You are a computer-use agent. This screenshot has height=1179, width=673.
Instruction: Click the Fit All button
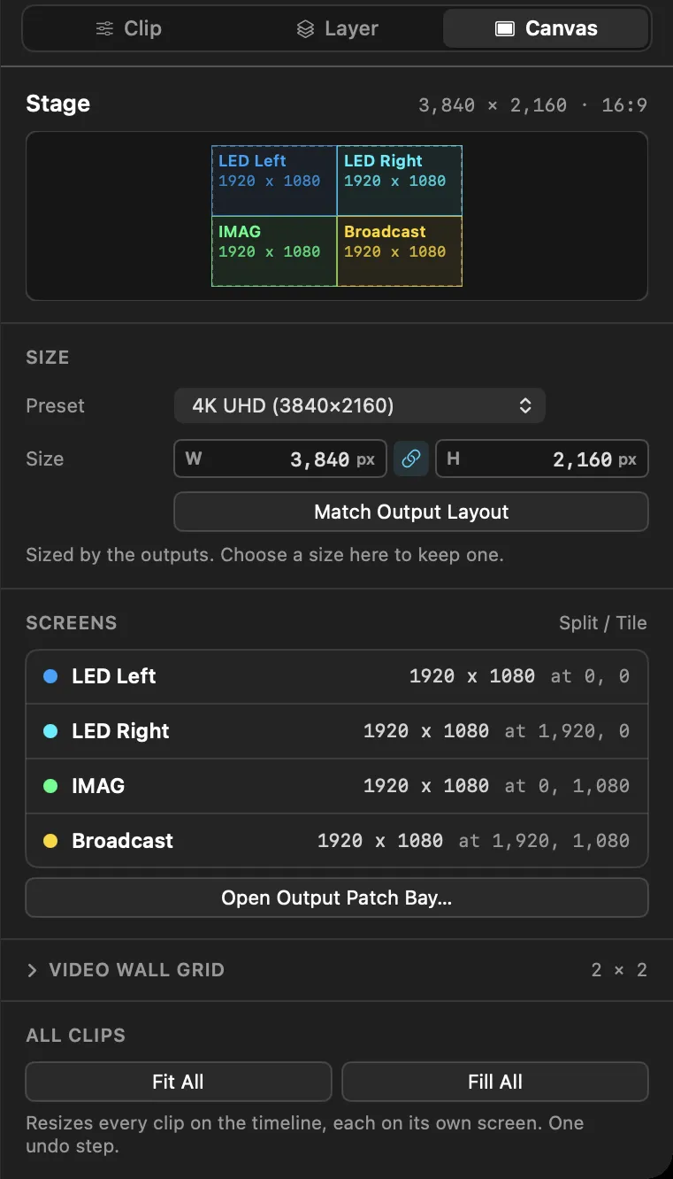coord(179,1082)
